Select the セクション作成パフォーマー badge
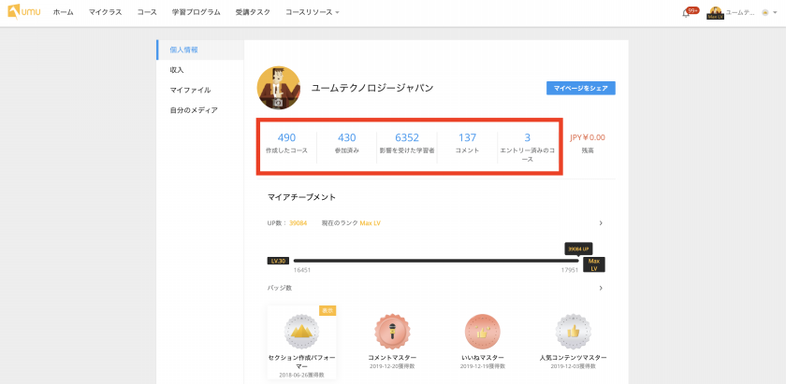 (301, 343)
